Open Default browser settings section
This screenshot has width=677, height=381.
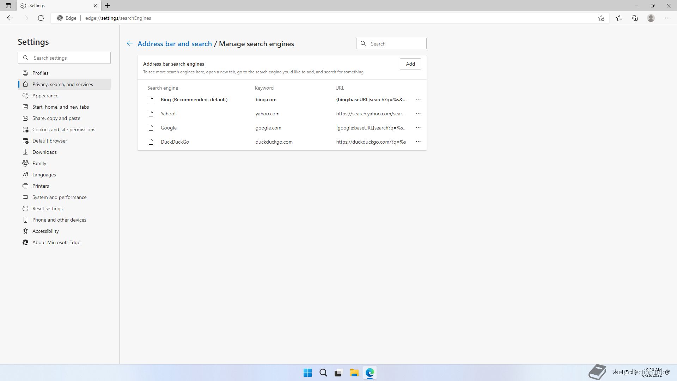64,141
